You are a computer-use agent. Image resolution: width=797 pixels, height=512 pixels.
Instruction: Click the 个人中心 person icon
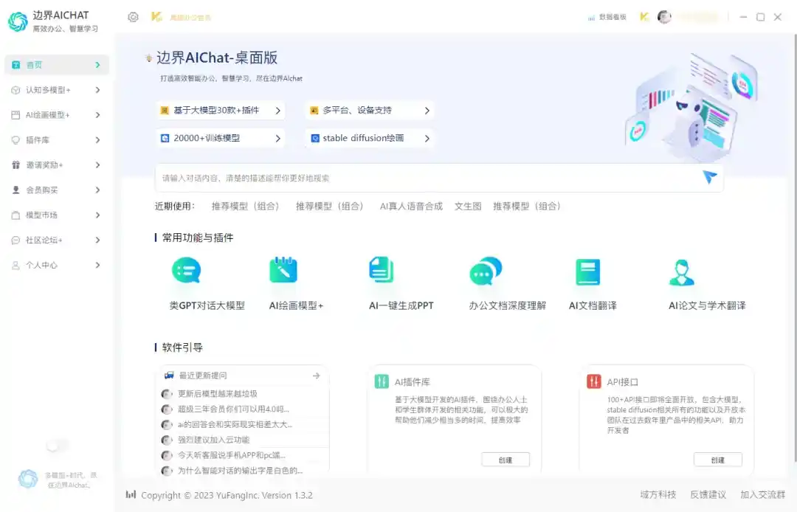click(x=15, y=265)
